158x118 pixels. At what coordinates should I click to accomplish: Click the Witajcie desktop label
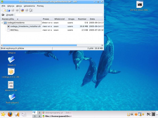click(12, 53)
